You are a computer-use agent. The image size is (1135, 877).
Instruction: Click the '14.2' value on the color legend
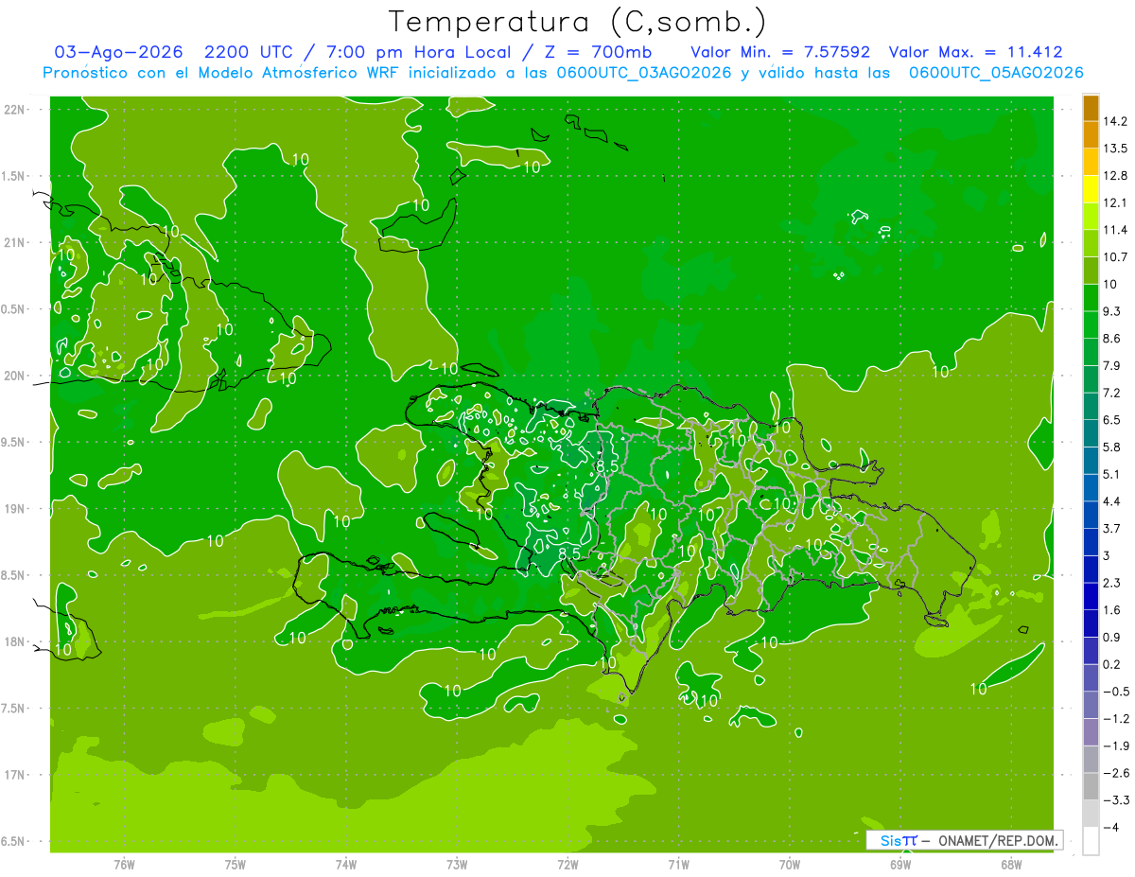point(1115,121)
